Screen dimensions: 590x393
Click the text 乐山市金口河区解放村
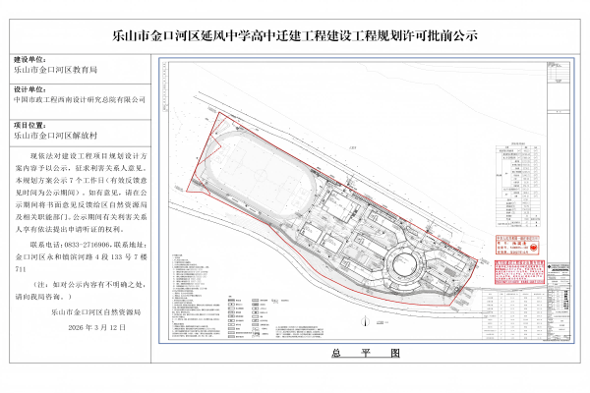(56, 136)
